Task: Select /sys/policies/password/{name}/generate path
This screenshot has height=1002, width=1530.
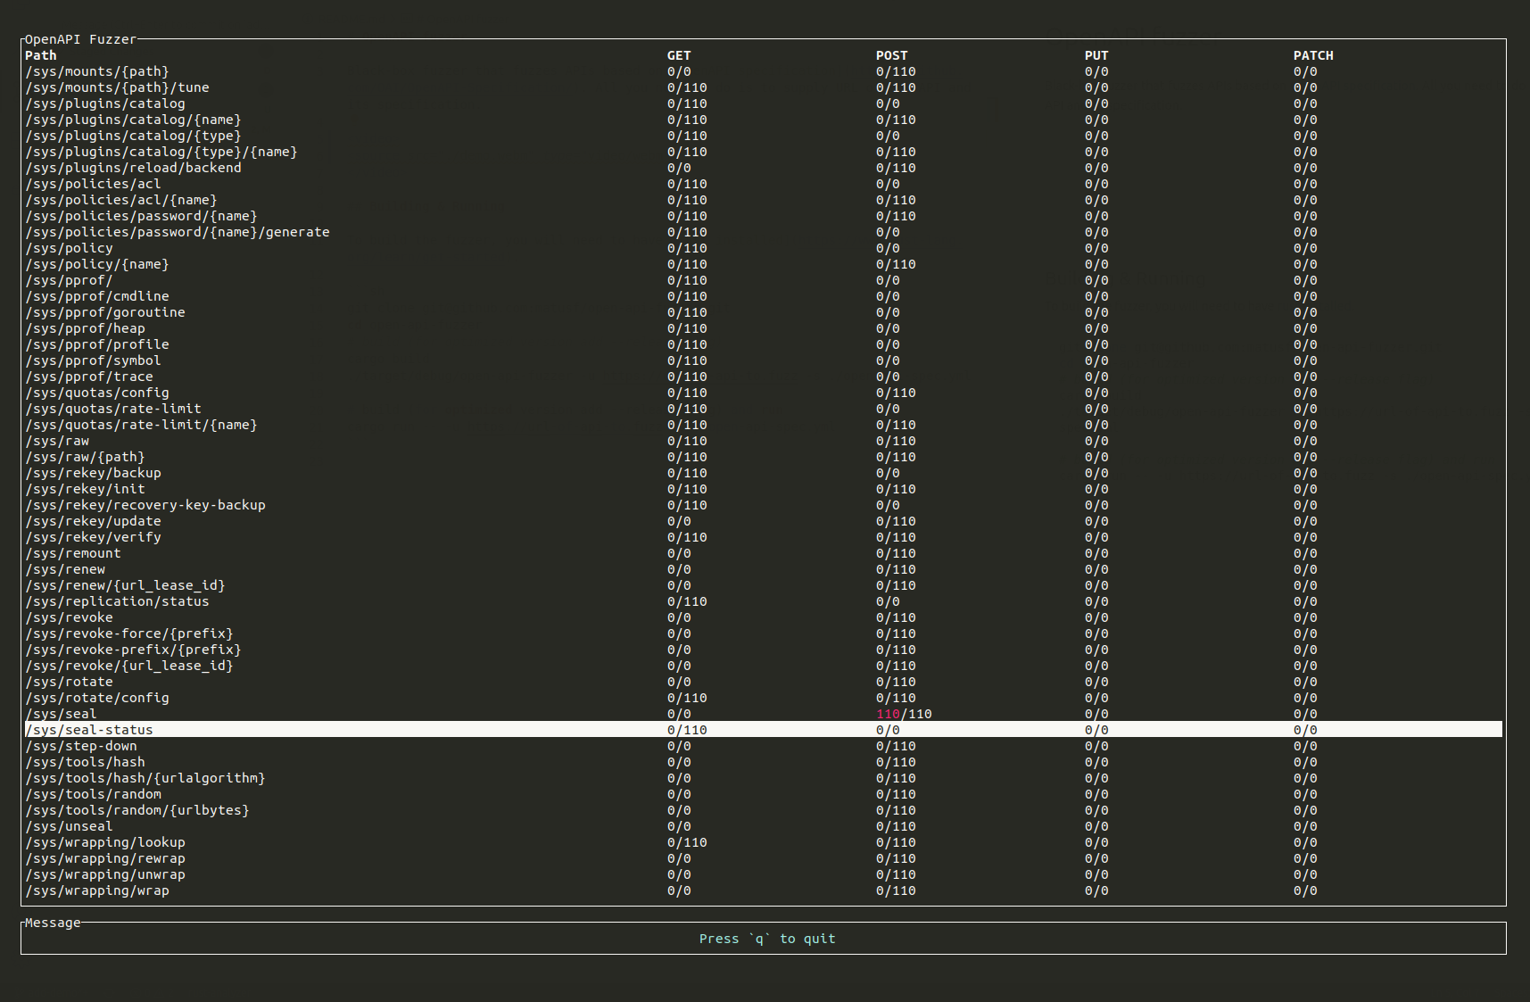Action: click(178, 232)
